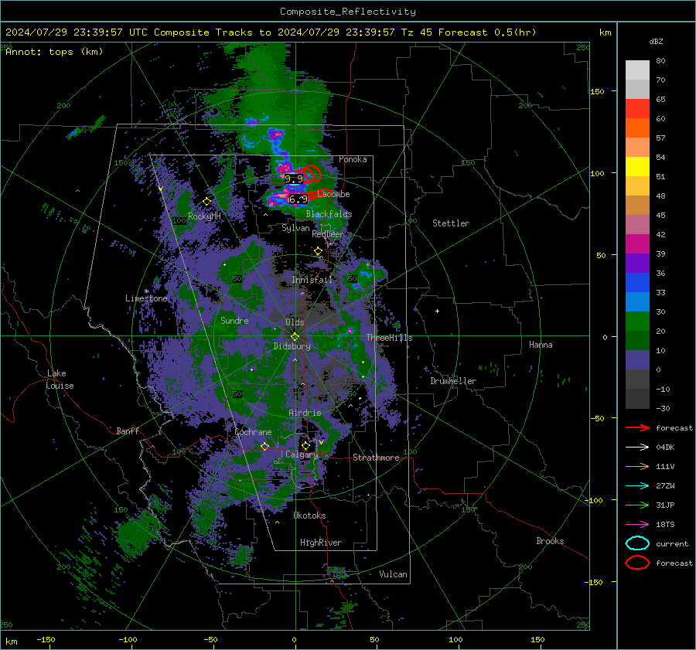696x650 pixels.
Task: Click the Strathmore town label
Action: click(376, 458)
